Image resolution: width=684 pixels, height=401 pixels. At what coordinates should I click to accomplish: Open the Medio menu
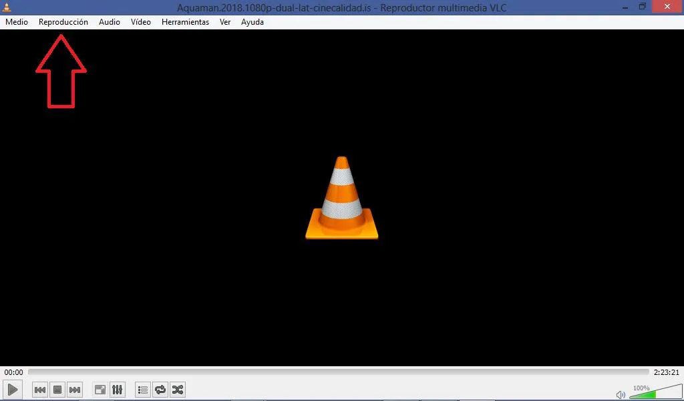16,21
